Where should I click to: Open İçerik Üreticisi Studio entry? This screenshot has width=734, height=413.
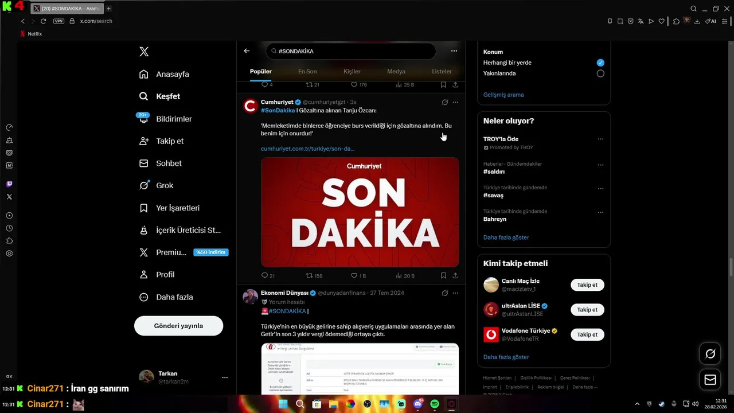tap(179, 230)
